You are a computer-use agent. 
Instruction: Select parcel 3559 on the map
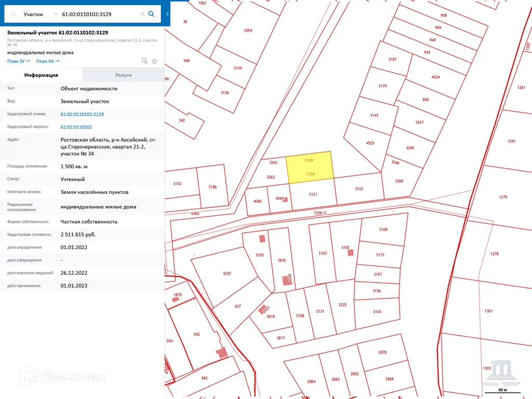(248, 31)
